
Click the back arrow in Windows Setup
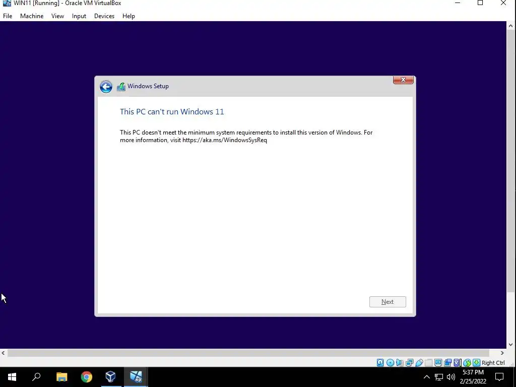pos(106,87)
